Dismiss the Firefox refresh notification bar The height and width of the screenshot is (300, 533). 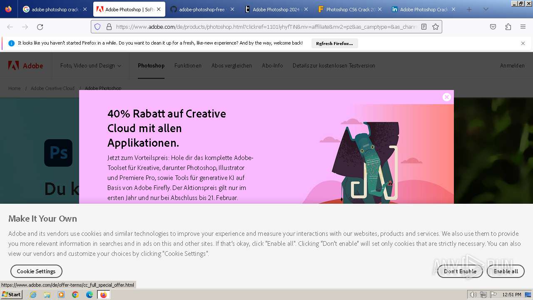523,43
